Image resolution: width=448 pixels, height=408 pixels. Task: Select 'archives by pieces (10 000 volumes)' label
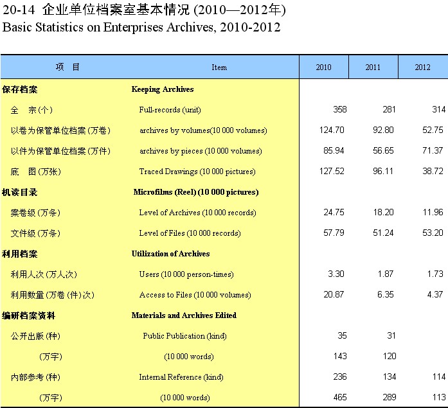coord(201,151)
